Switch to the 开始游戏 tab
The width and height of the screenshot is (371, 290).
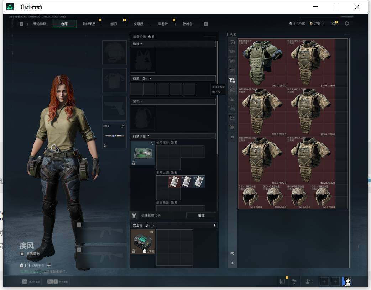(x=40, y=24)
